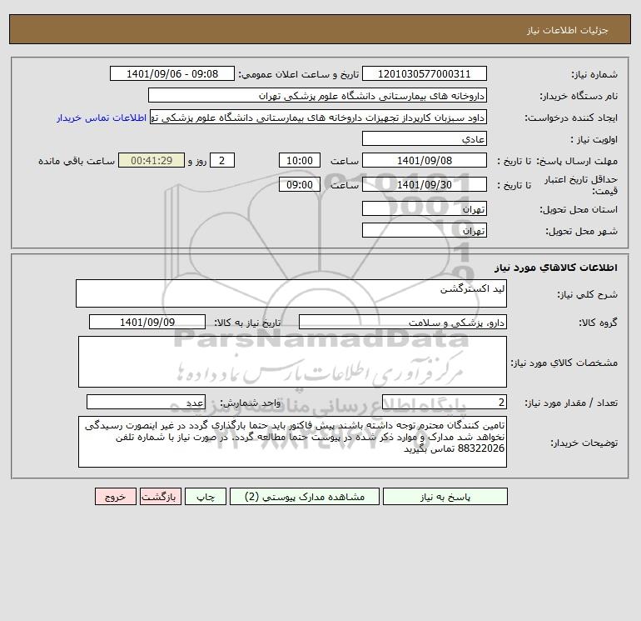Click goods group field دارو، پزشکی و سلامت
The image size is (641, 621).
[x=403, y=322]
